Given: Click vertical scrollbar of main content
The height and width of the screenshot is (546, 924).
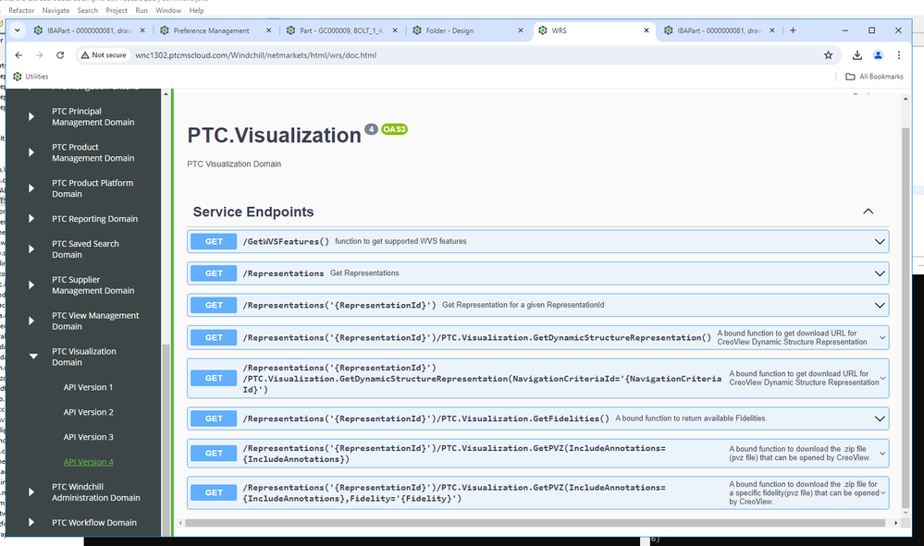Looking at the screenshot, I should 906,318.
